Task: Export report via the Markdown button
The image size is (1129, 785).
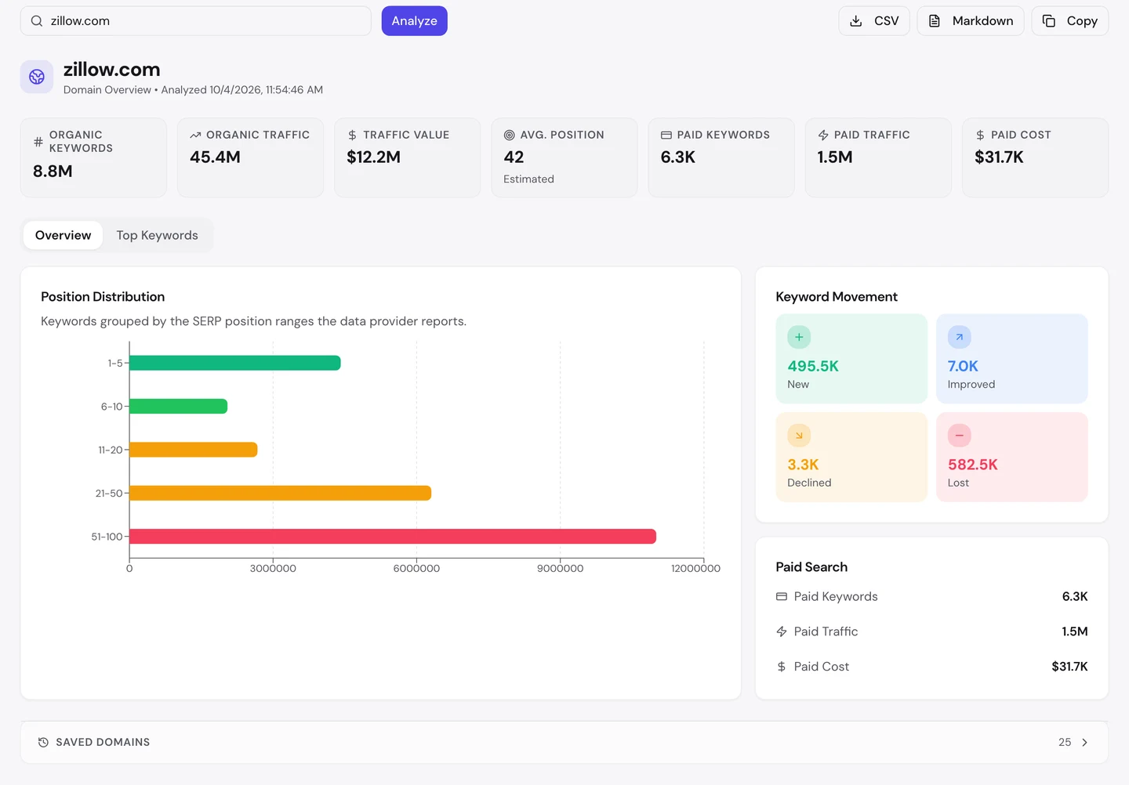Action: pos(971,21)
